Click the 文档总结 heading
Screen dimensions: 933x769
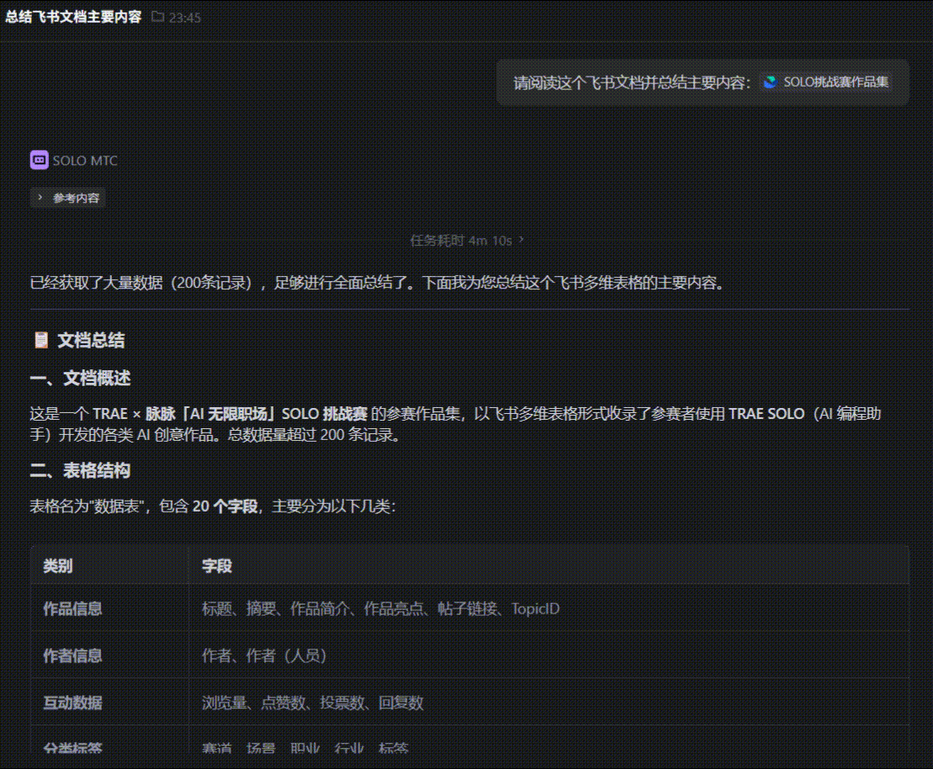(91, 340)
